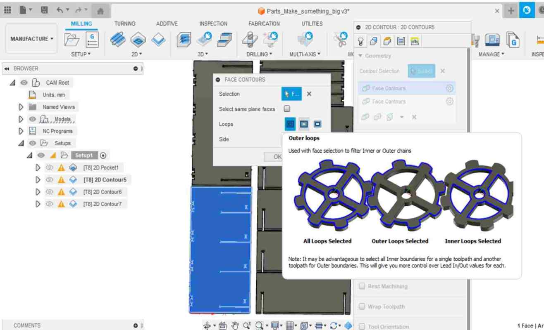Image resolution: width=544 pixels, height=330 pixels.
Task: Click the face Selection button
Action: [x=291, y=94]
